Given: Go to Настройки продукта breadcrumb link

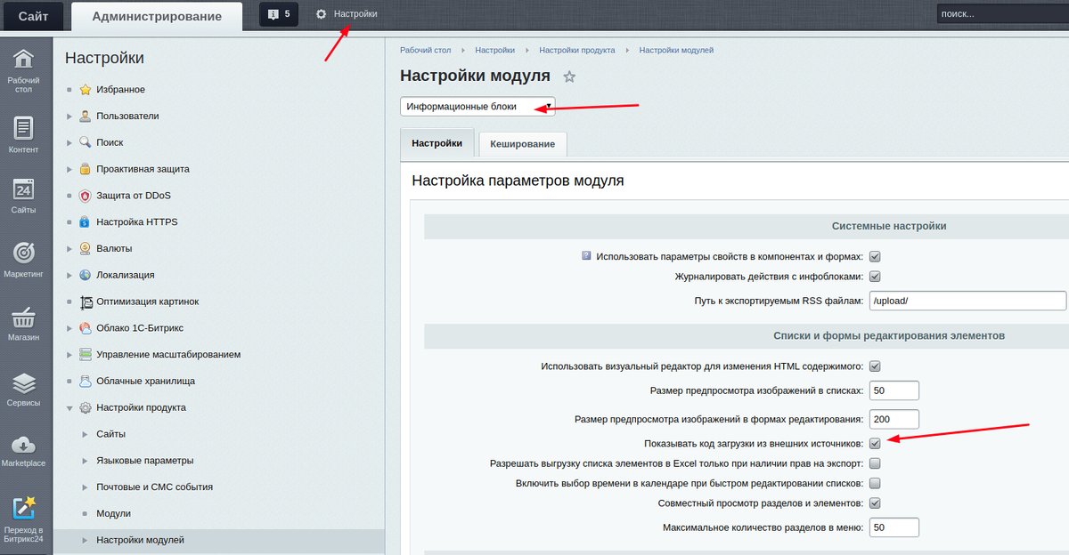Looking at the screenshot, I should click(x=579, y=50).
